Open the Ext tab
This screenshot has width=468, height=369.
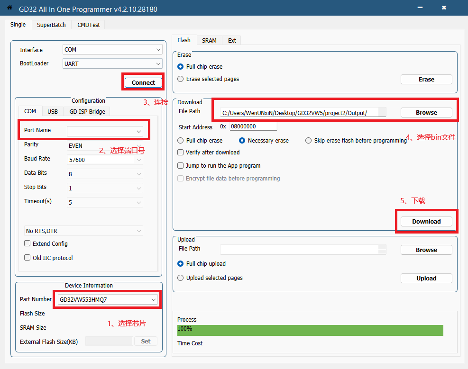pos(232,40)
